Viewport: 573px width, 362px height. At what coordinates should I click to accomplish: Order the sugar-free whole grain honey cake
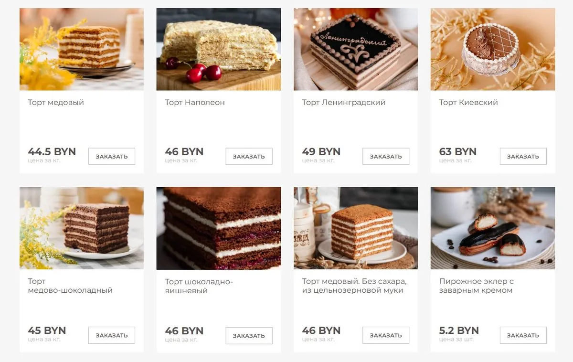(x=386, y=335)
